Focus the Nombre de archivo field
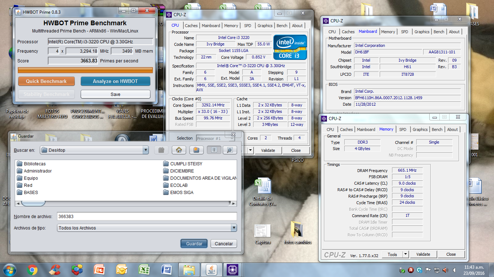The height and width of the screenshot is (277, 494). click(x=147, y=216)
